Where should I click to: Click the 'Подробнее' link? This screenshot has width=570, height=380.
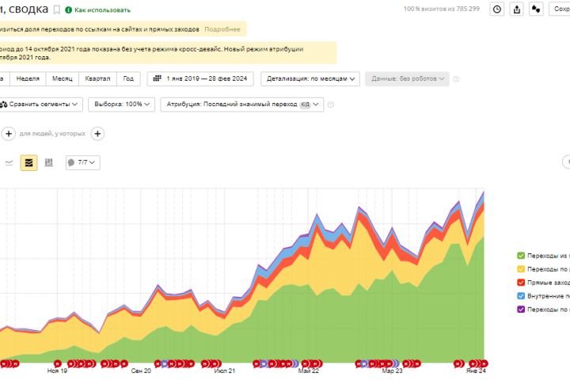(222, 29)
